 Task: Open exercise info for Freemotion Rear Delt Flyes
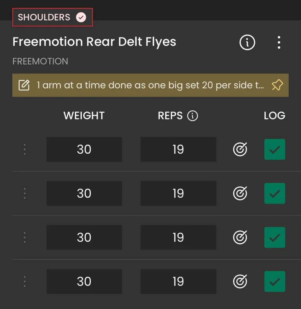(247, 42)
